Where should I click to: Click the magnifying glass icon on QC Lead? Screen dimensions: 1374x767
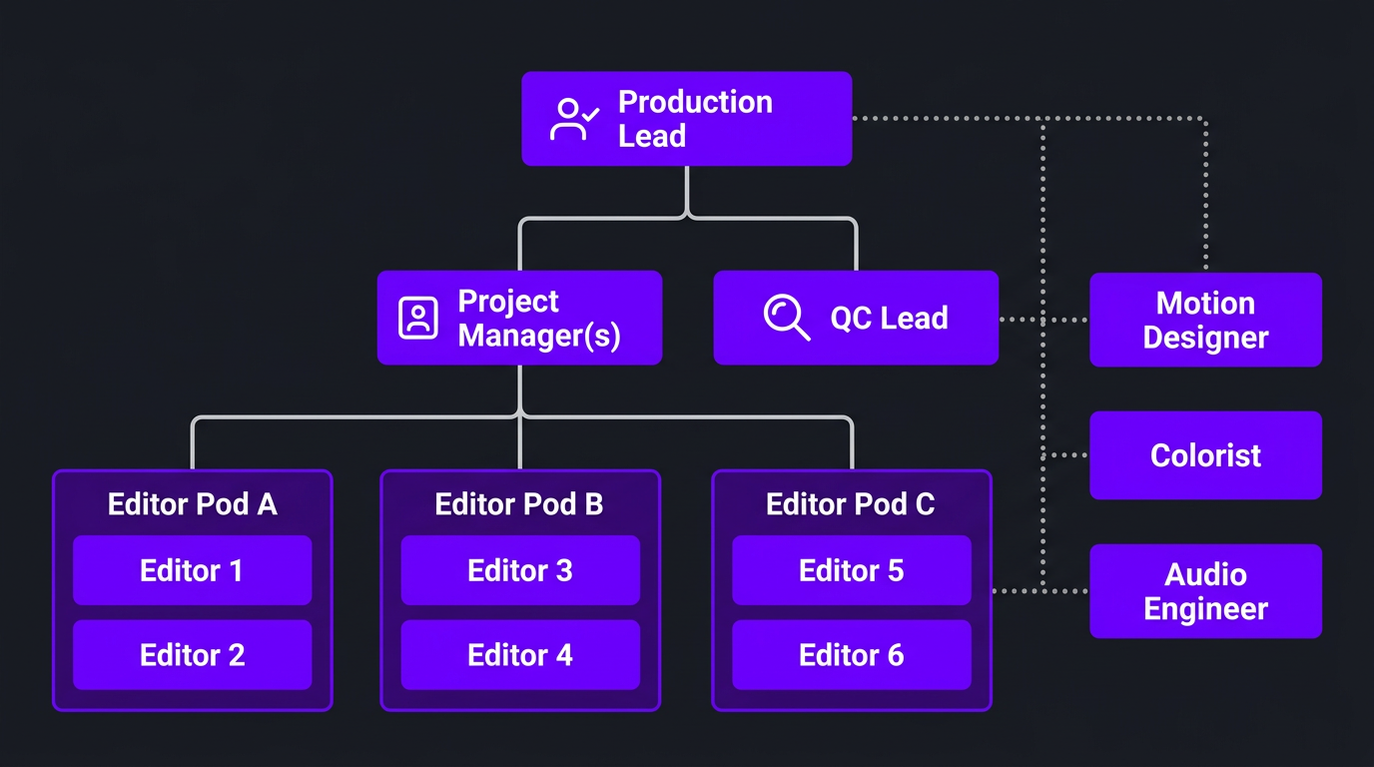pos(787,318)
